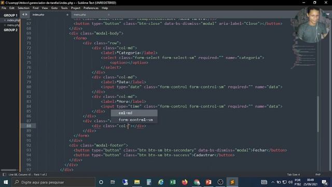Open the PHP syntax selector in status bar
Viewport: 332px width, 187px height.
pyautogui.click(x=318, y=175)
